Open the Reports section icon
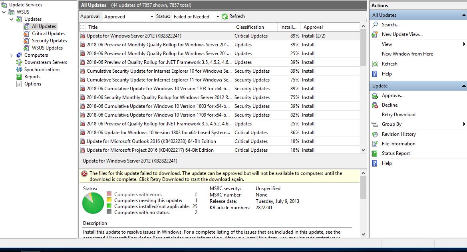Image resolution: width=467 pixels, height=252 pixels. coord(18,77)
